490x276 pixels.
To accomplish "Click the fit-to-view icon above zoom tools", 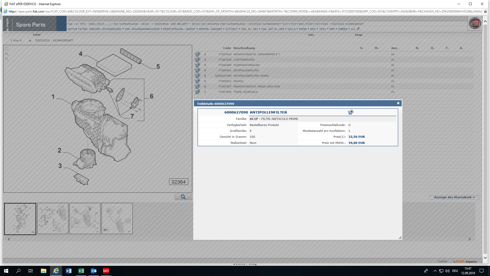I will pos(7,49).
